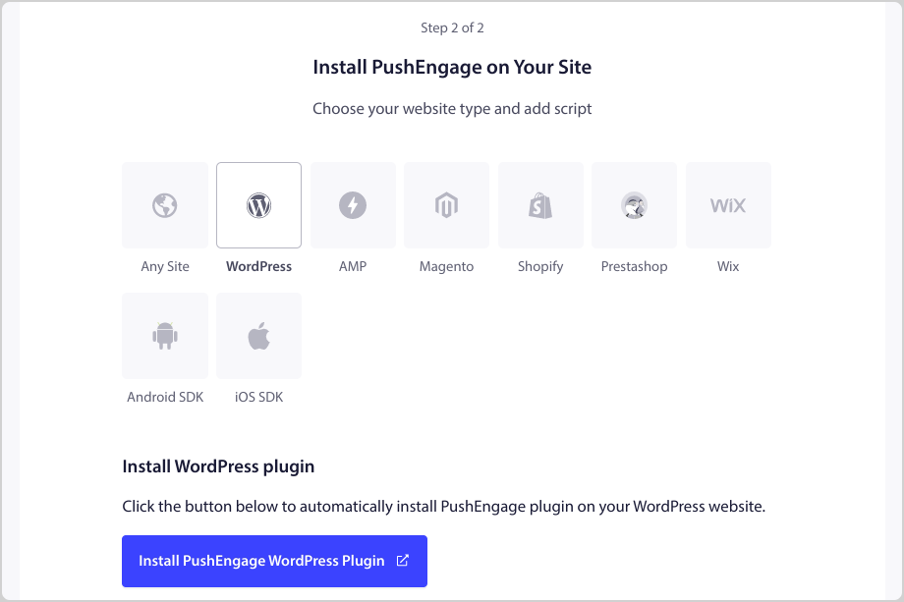
Task: Click the 'Prestashop' label
Action: click(634, 266)
